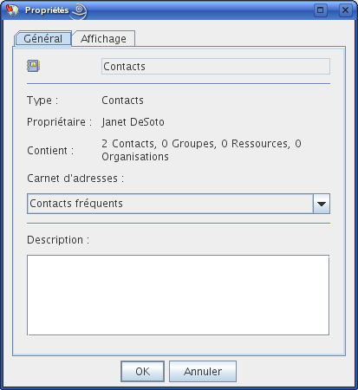Click the Contacts value next to Type
The height and width of the screenshot is (390, 358).
click(122, 101)
